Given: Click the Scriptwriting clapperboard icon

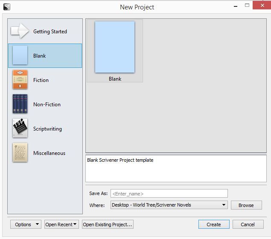Looking at the screenshot, I should pyautogui.click(x=20, y=128).
